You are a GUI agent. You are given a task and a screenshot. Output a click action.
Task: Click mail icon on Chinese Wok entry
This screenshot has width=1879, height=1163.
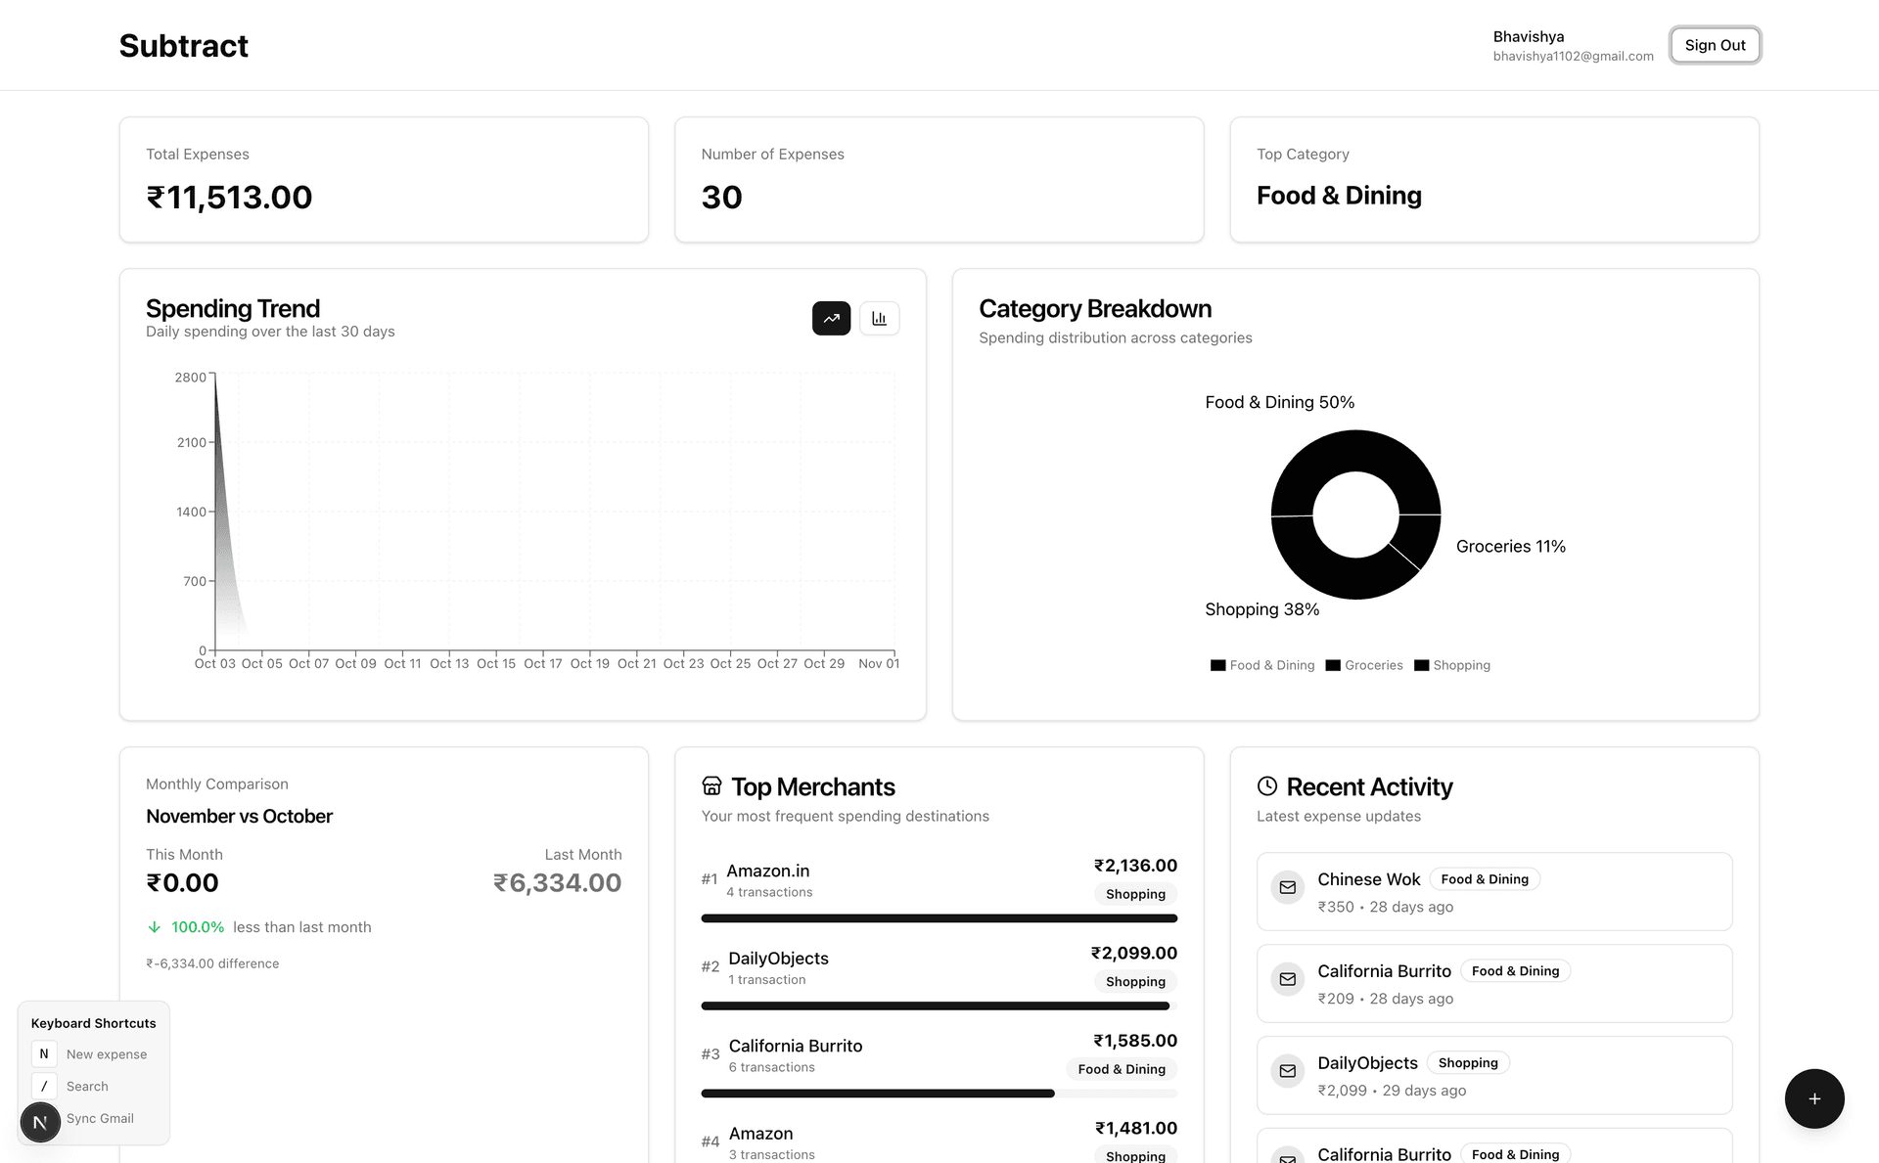click(x=1287, y=887)
